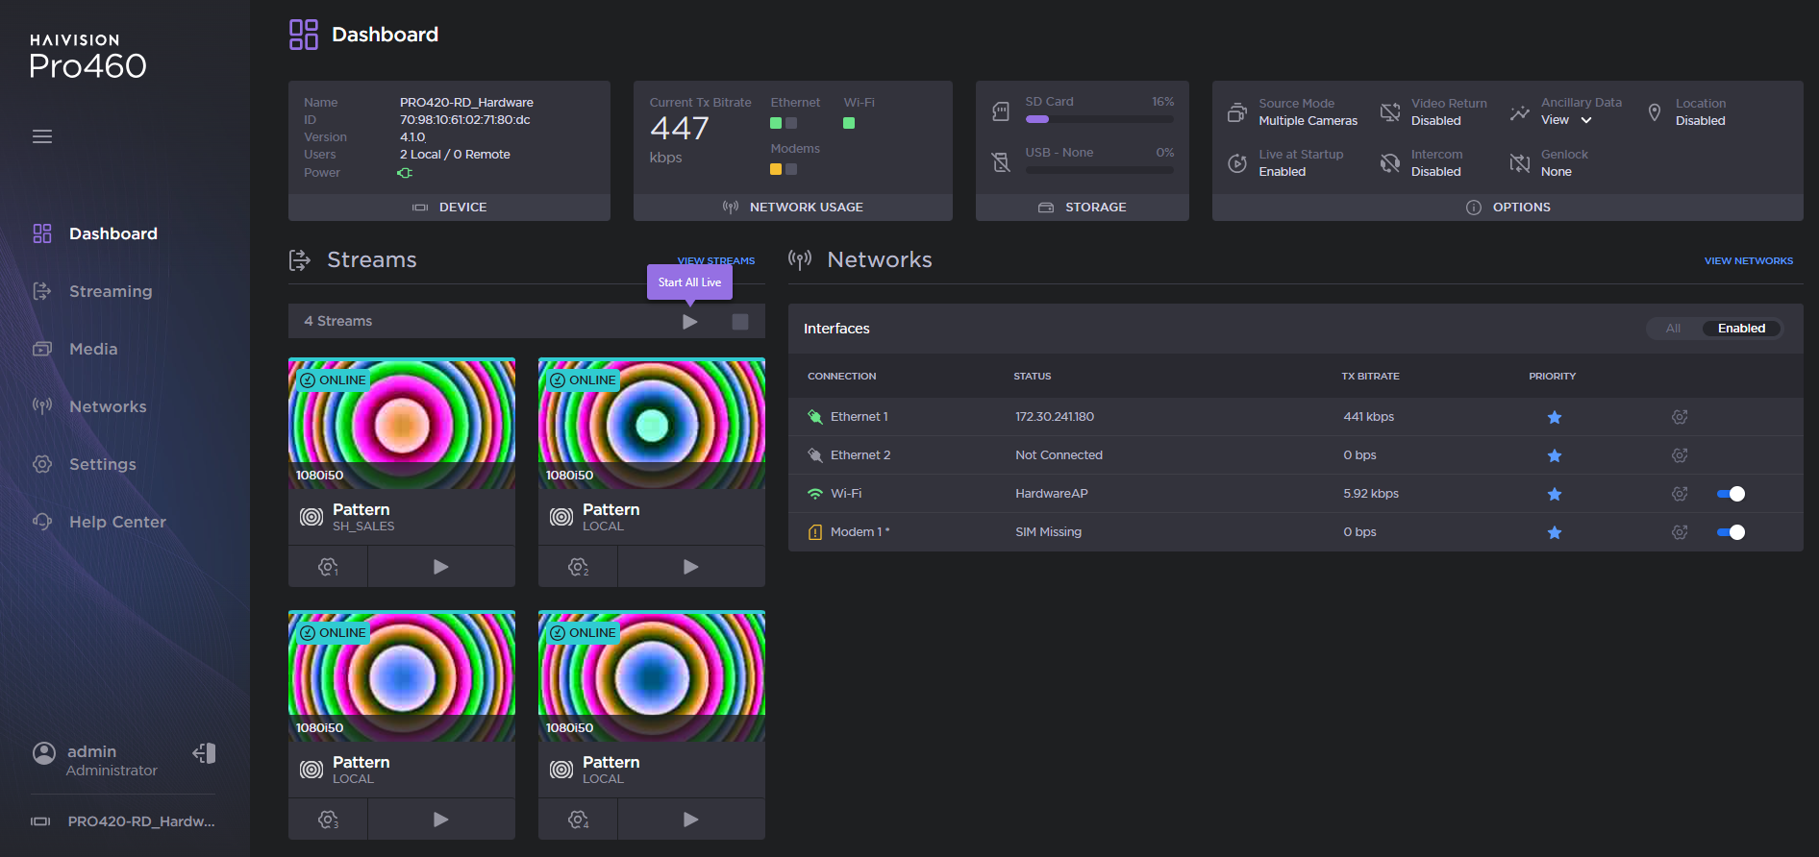Click the View Networks link
Screen dimensions: 1819x857
(x=1748, y=260)
